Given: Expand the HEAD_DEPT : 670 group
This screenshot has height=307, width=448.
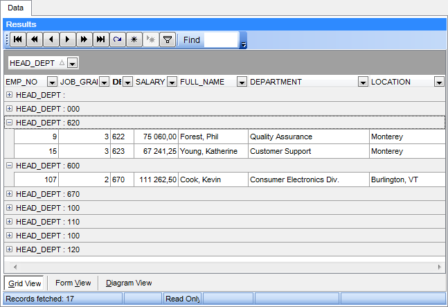Looking at the screenshot, I should pyautogui.click(x=9, y=194).
